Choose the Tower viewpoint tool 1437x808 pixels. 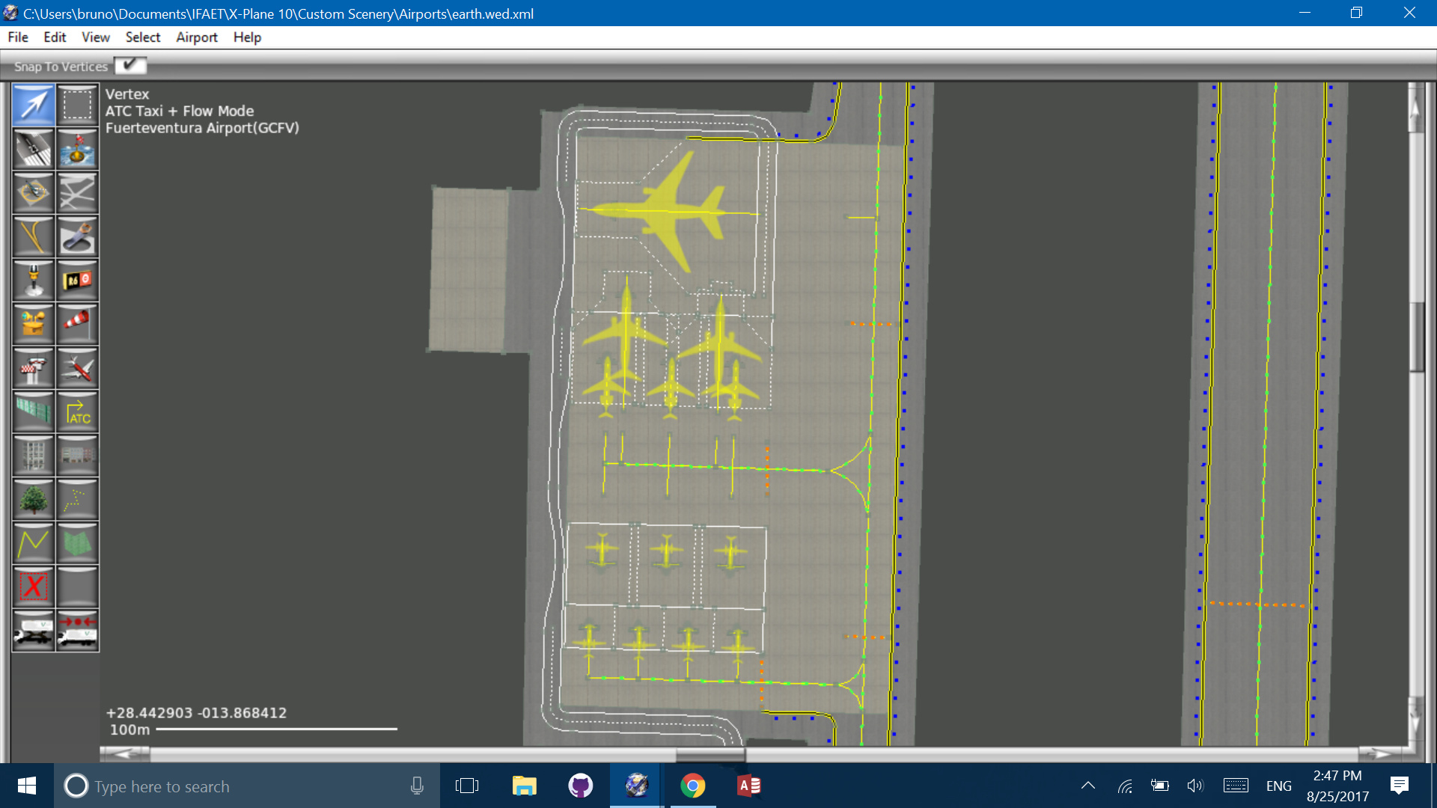pyautogui.click(x=34, y=368)
